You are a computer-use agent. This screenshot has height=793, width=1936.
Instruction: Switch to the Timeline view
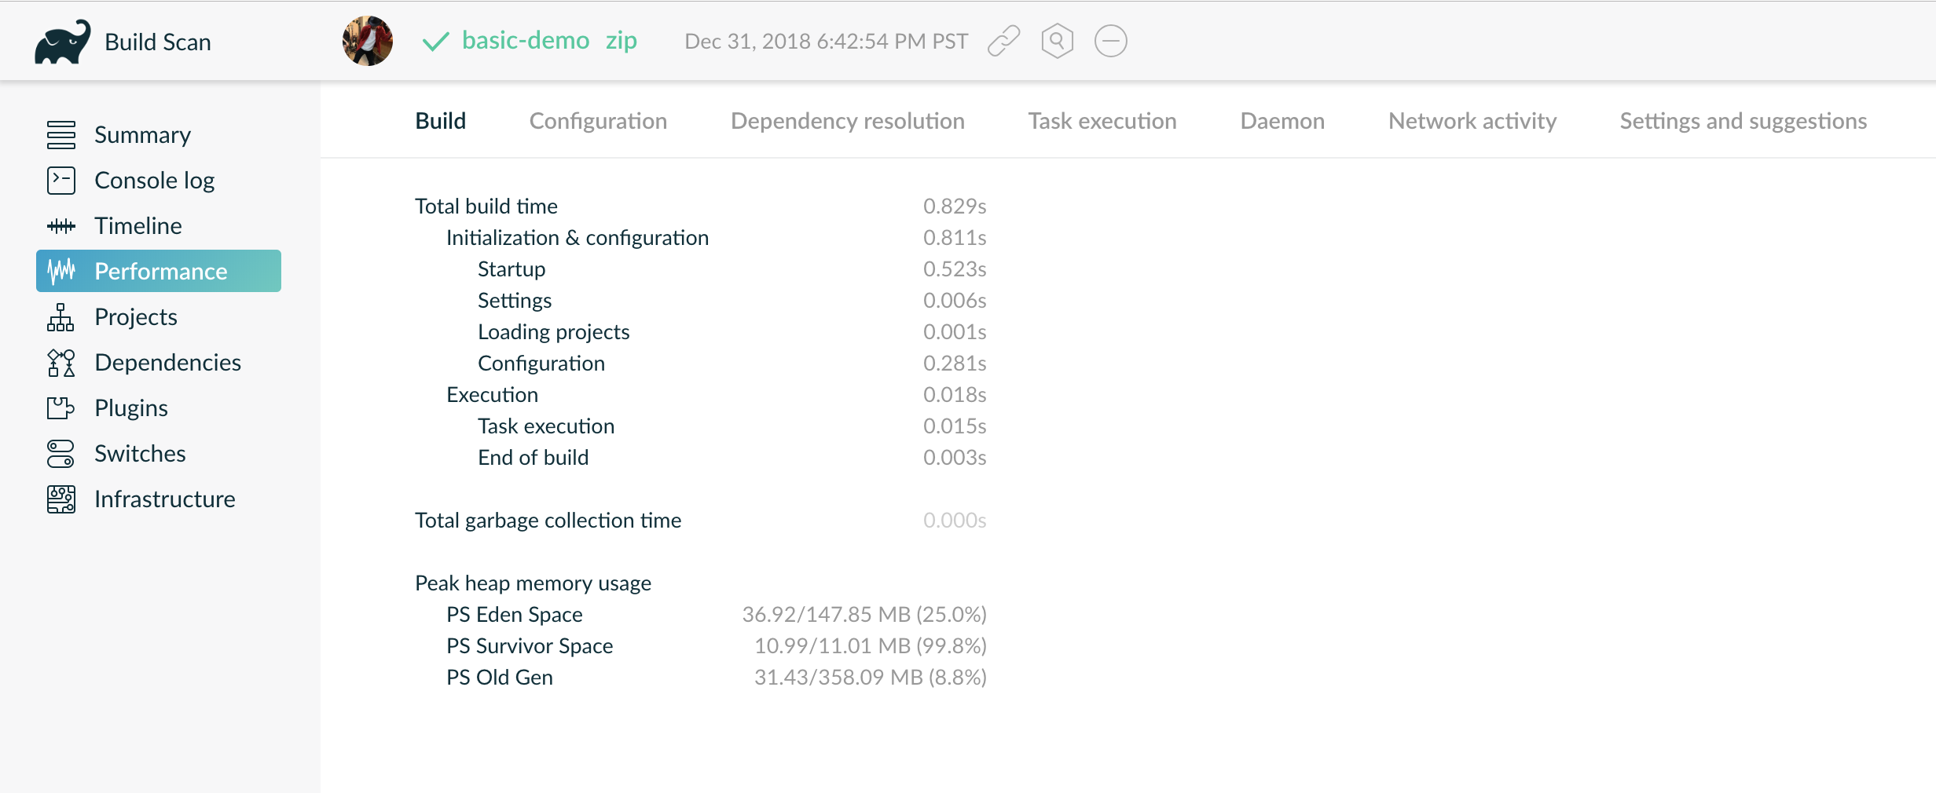coord(137,225)
